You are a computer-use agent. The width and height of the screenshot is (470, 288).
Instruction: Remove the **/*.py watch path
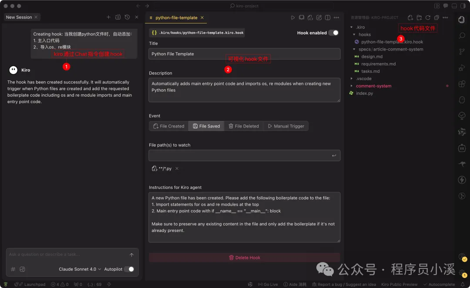[x=177, y=169]
